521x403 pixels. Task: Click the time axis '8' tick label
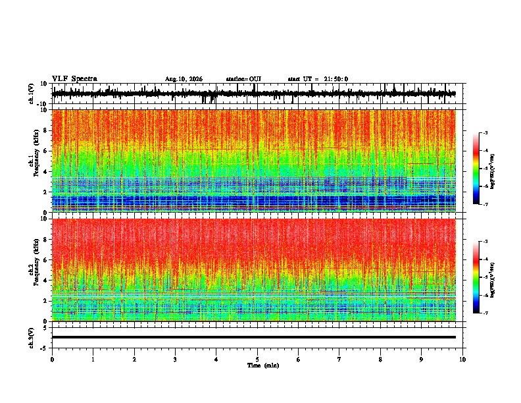point(380,360)
